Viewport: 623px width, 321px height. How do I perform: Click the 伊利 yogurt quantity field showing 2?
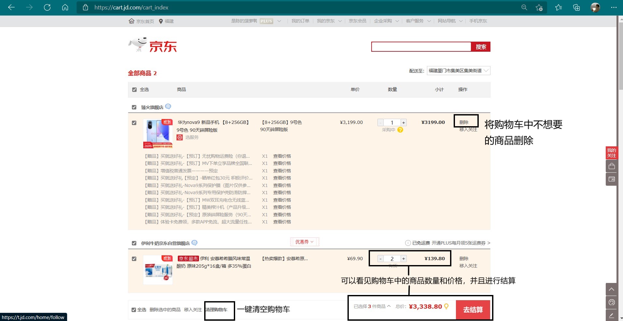392,259
